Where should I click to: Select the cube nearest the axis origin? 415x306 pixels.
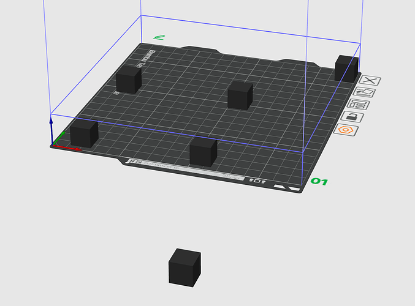coord(84,133)
